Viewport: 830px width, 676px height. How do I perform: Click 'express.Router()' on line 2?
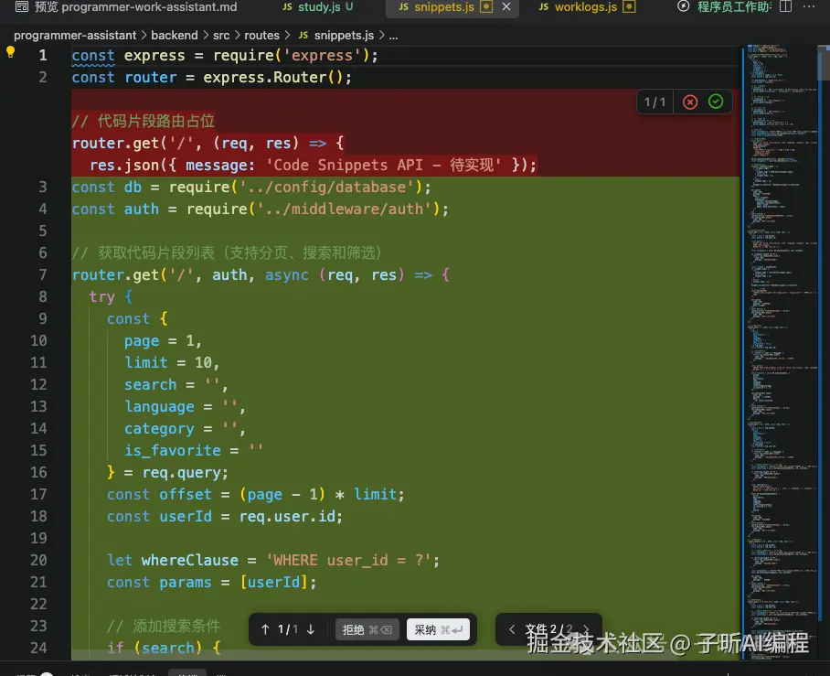pos(273,78)
